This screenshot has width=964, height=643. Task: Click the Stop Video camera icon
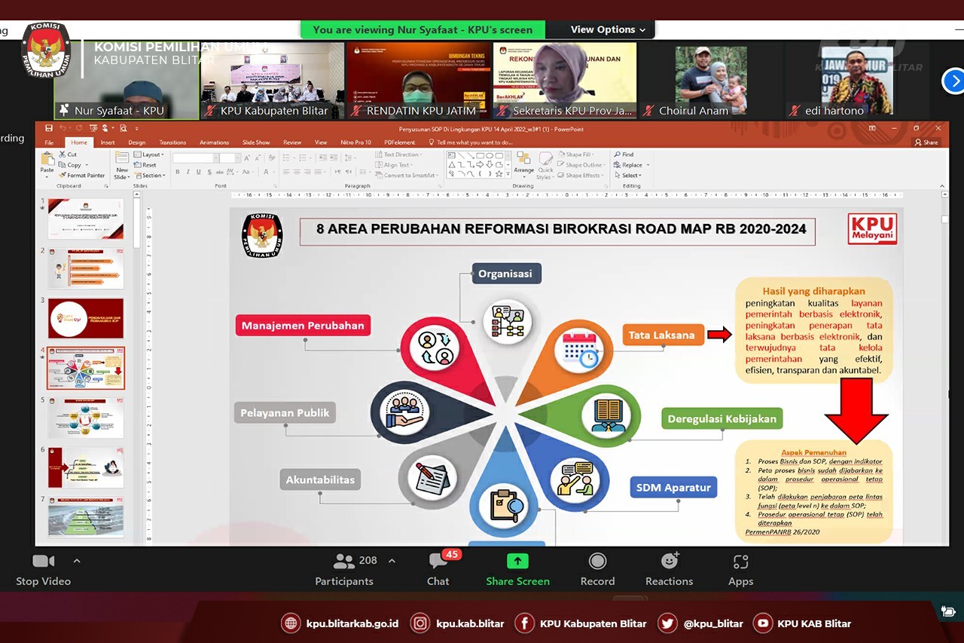(43, 562)
